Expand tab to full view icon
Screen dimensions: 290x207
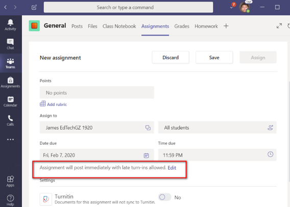tap(279, 26)
